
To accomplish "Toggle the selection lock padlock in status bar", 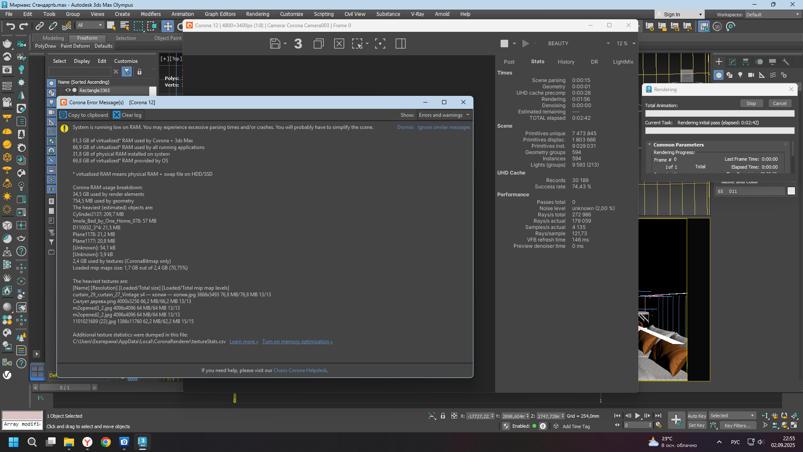I will coord(443,416).
